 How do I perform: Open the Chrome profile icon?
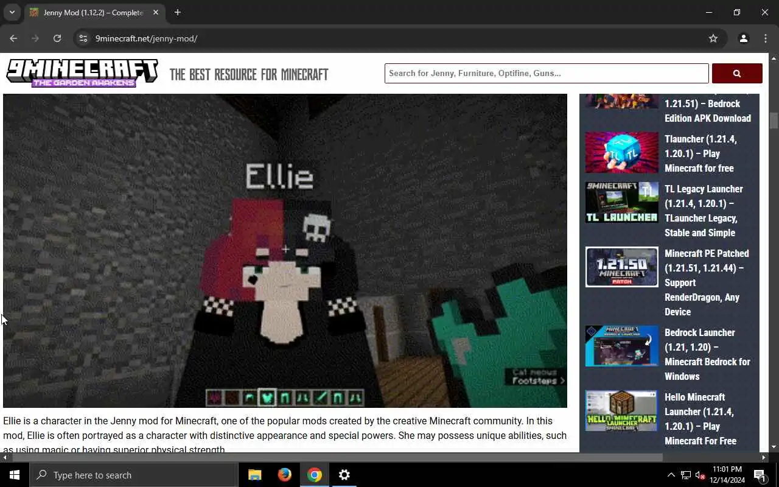pos(743,38)
